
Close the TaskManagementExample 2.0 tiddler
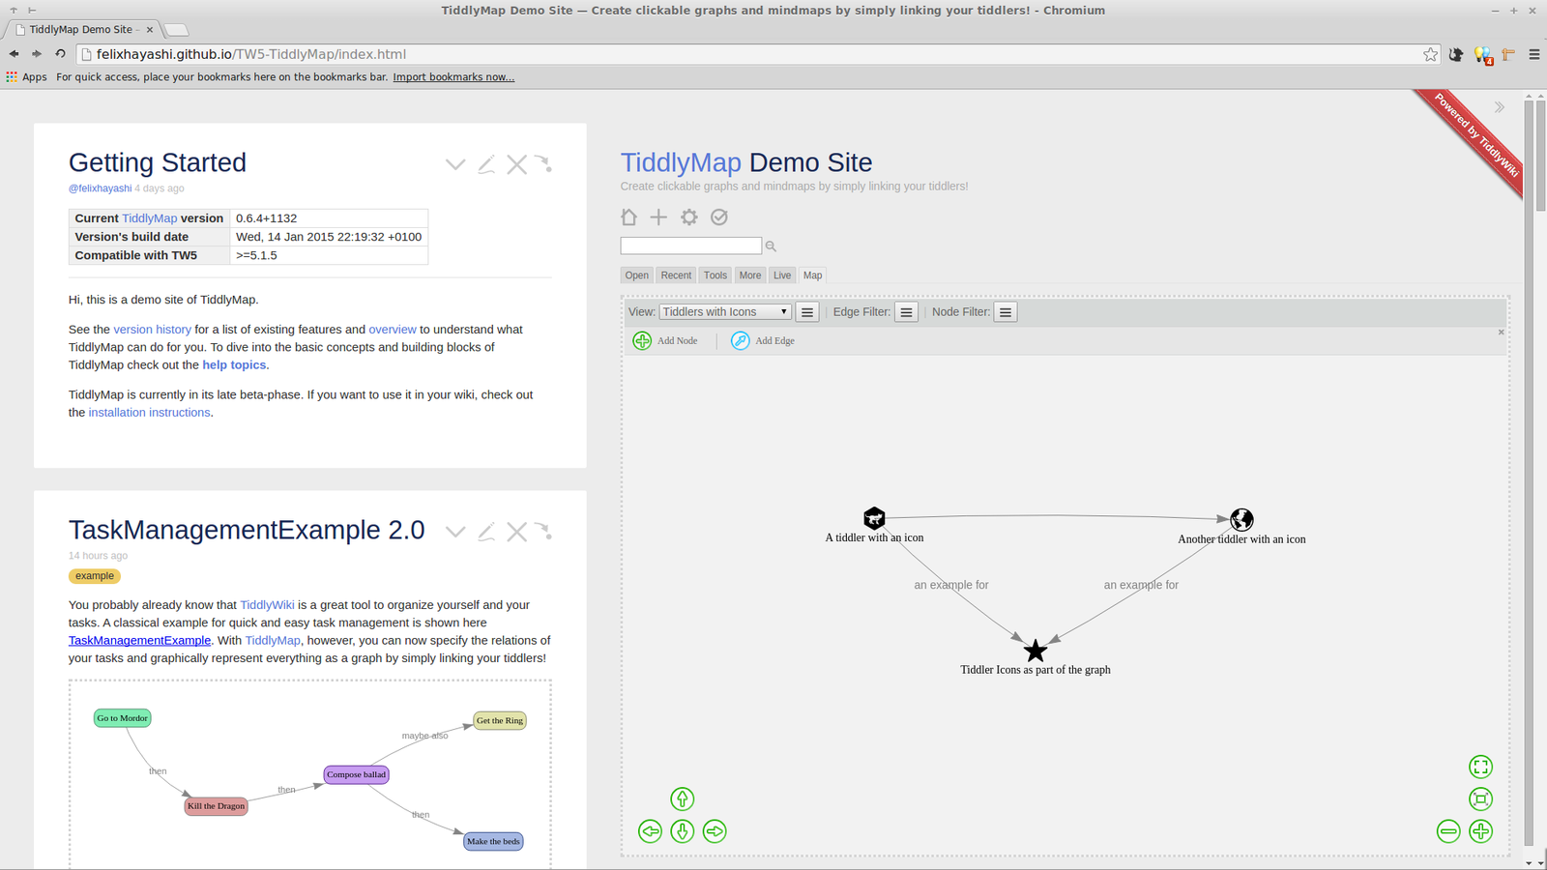coord(517,532)
